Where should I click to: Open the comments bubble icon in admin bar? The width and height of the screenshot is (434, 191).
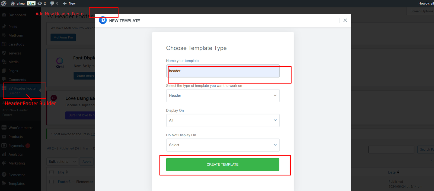52,4
